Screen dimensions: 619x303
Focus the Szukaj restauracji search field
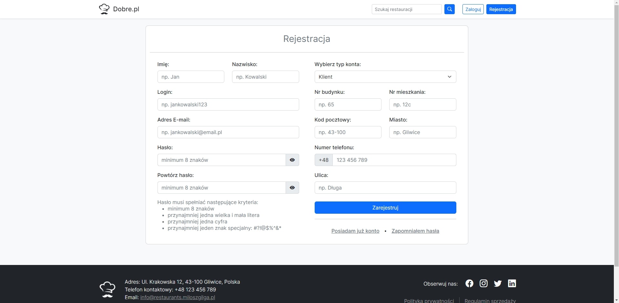pyautogui.click(x=407, y=9)
